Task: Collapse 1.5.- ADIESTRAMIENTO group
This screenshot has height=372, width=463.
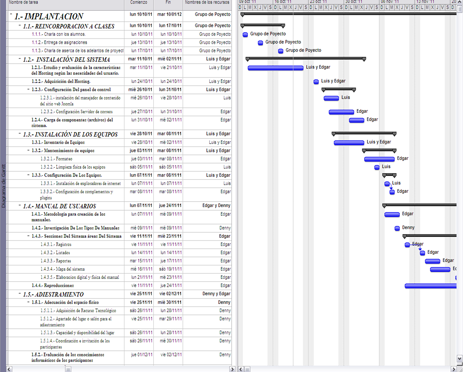Action: click(20, 293)
